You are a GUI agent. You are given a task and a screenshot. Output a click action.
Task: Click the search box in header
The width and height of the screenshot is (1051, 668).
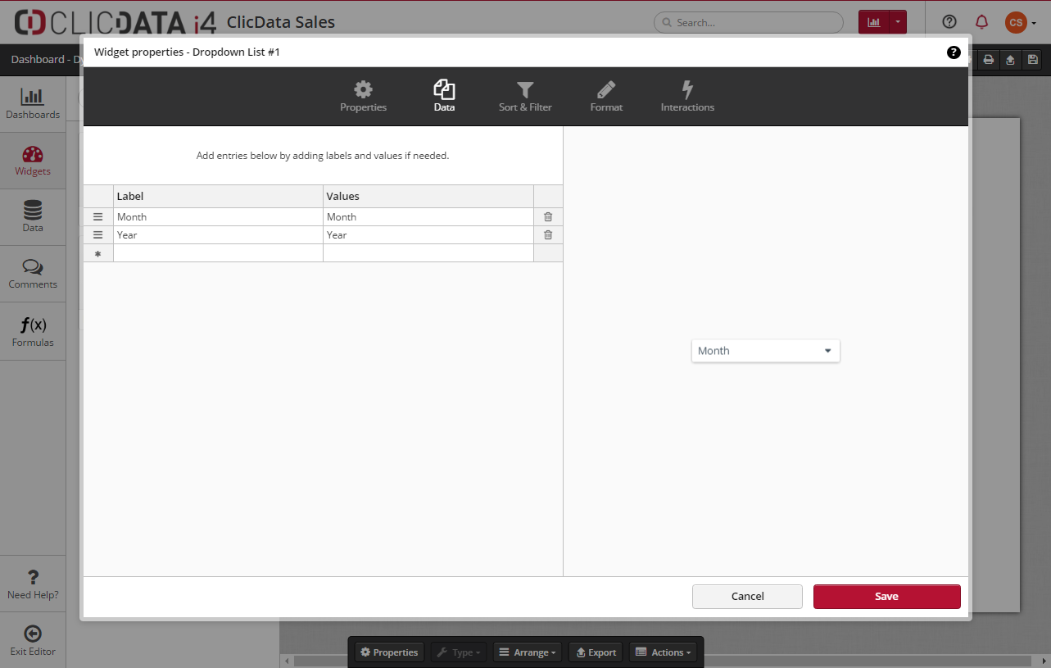(748, 23)
